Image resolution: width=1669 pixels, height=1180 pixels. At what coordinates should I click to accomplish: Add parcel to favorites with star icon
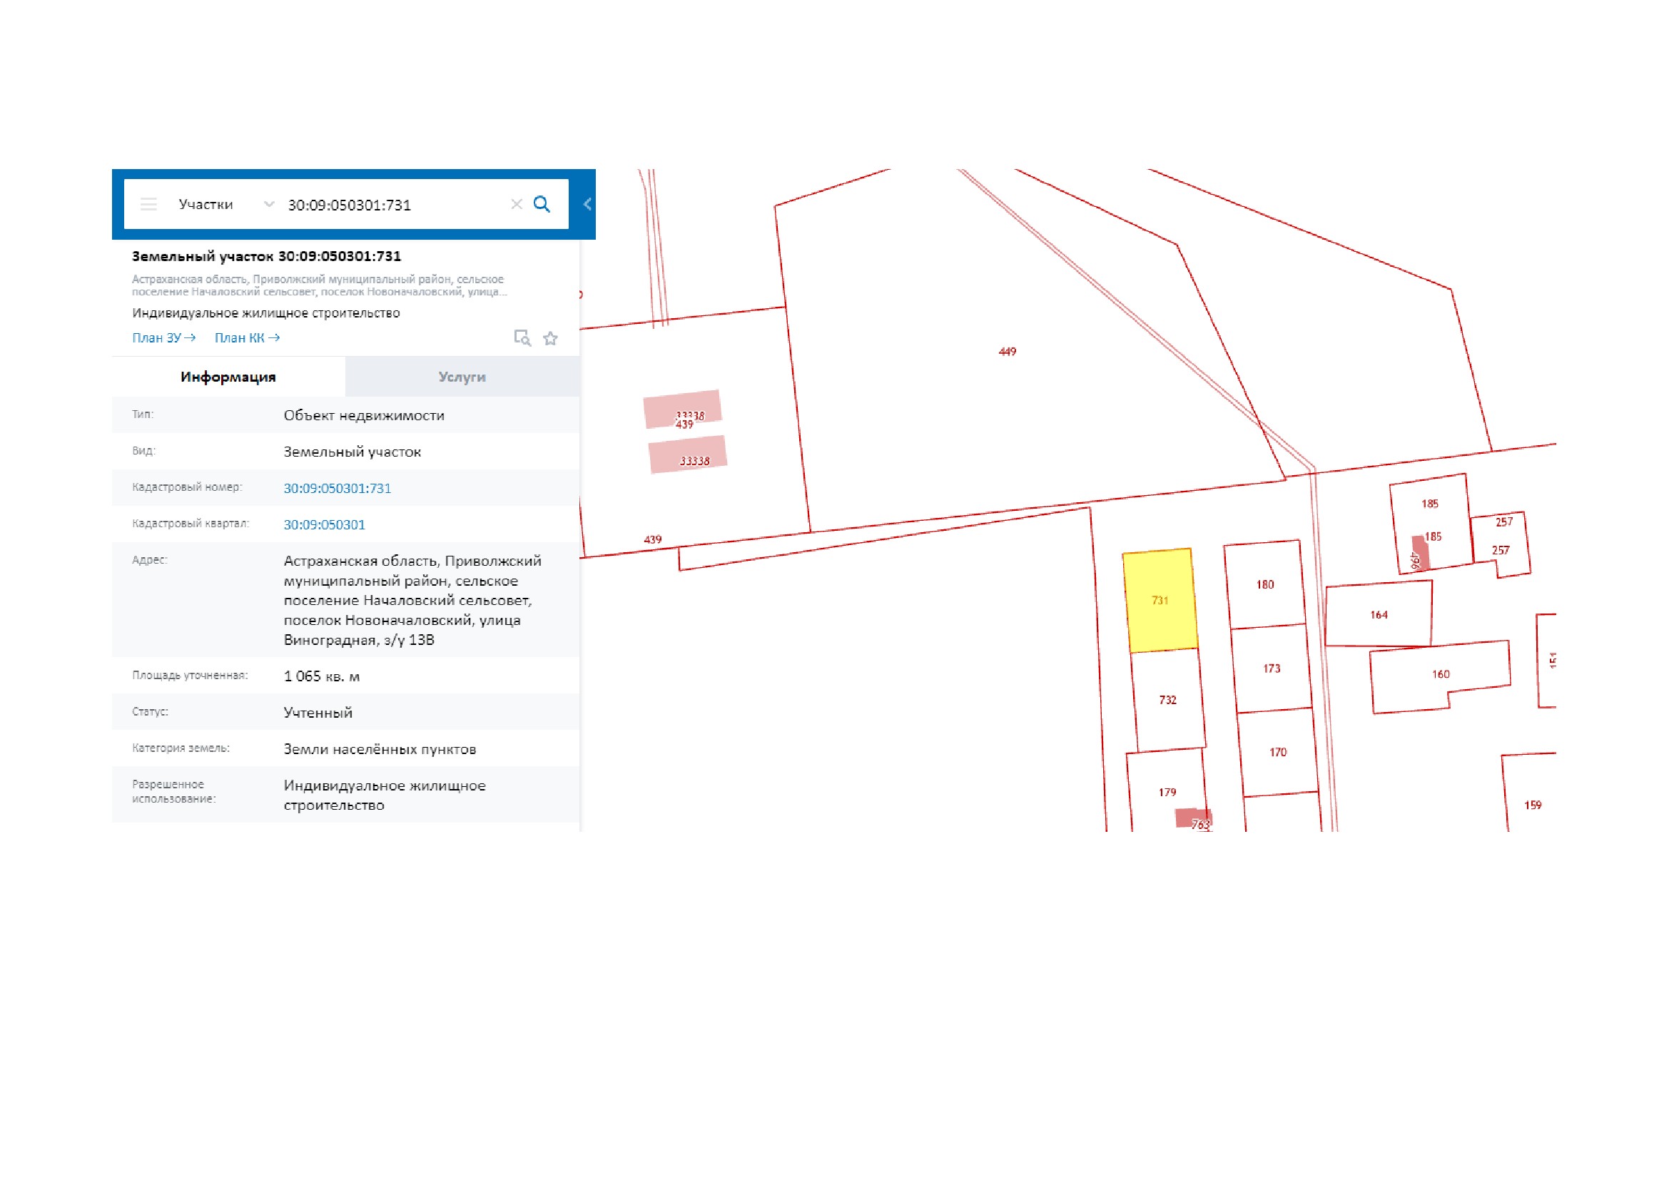click(x=550, y=338)
